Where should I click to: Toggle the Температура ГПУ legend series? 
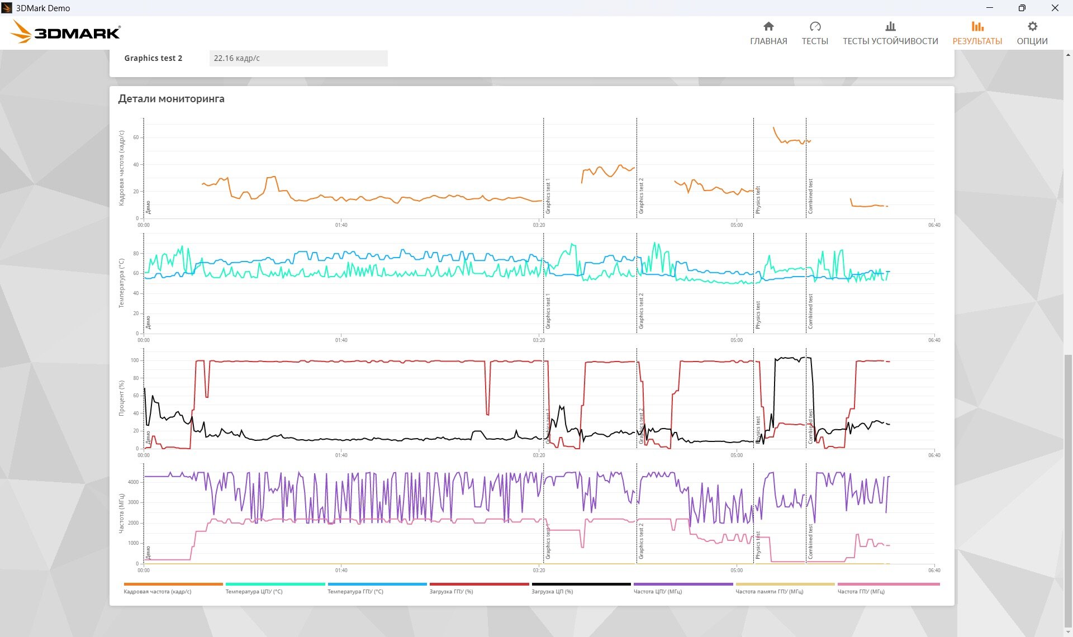pyautogui.click(x=355, y=591)
